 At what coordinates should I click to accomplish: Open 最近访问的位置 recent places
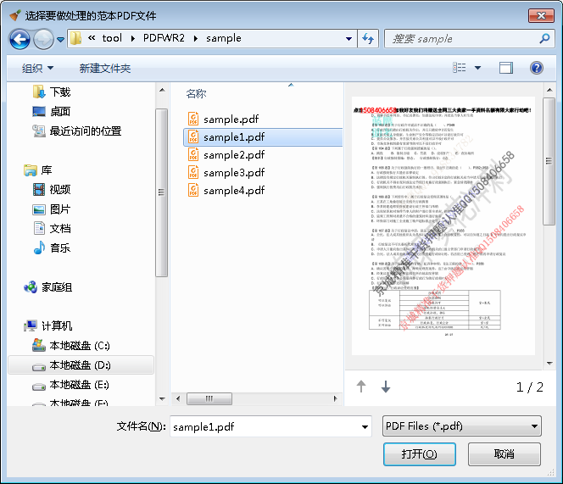77,131
